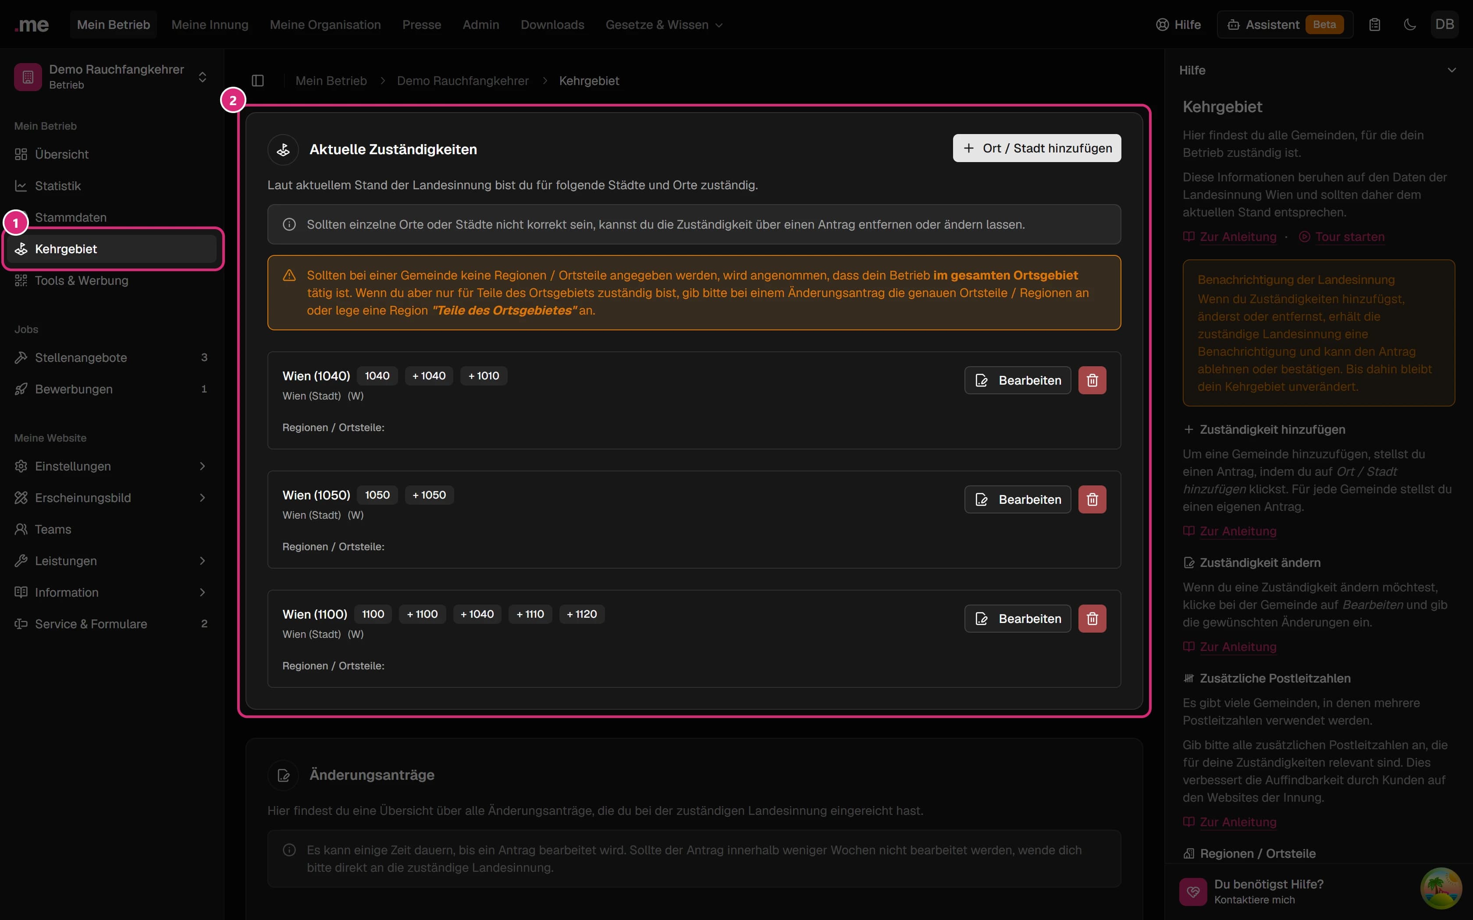Viewport: 1473px width, 920px height.
Task: Switch to Meine Innung tab
Action: click(210, 25)
